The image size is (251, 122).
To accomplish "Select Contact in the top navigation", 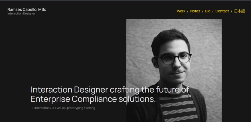I will (222, 11).
